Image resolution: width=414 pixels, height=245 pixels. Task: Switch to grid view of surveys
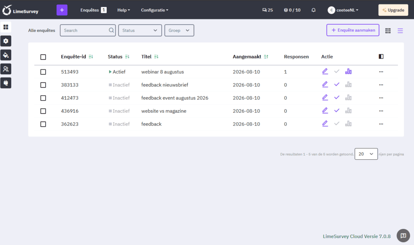pyautogui.click(x=388, y=31)
